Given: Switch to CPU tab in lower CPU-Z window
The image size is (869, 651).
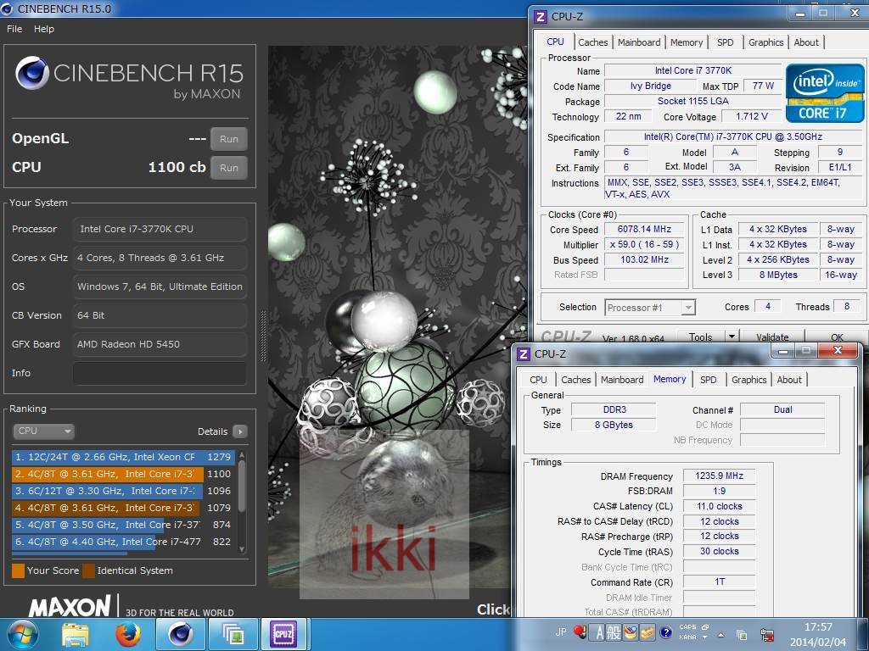Looking at the screenshot, I should pyautogui.click(x=538, y=380).
